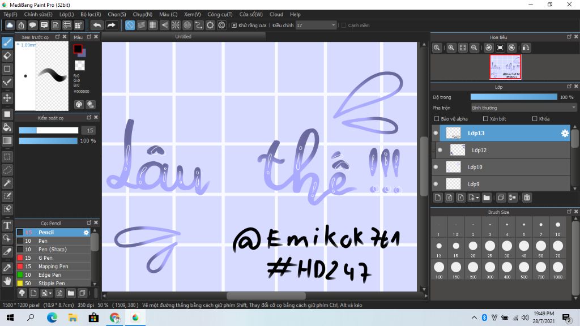580x326 pixels.
Task: Open Microsoft Edge from taskbar
Action: click(52, 318)
